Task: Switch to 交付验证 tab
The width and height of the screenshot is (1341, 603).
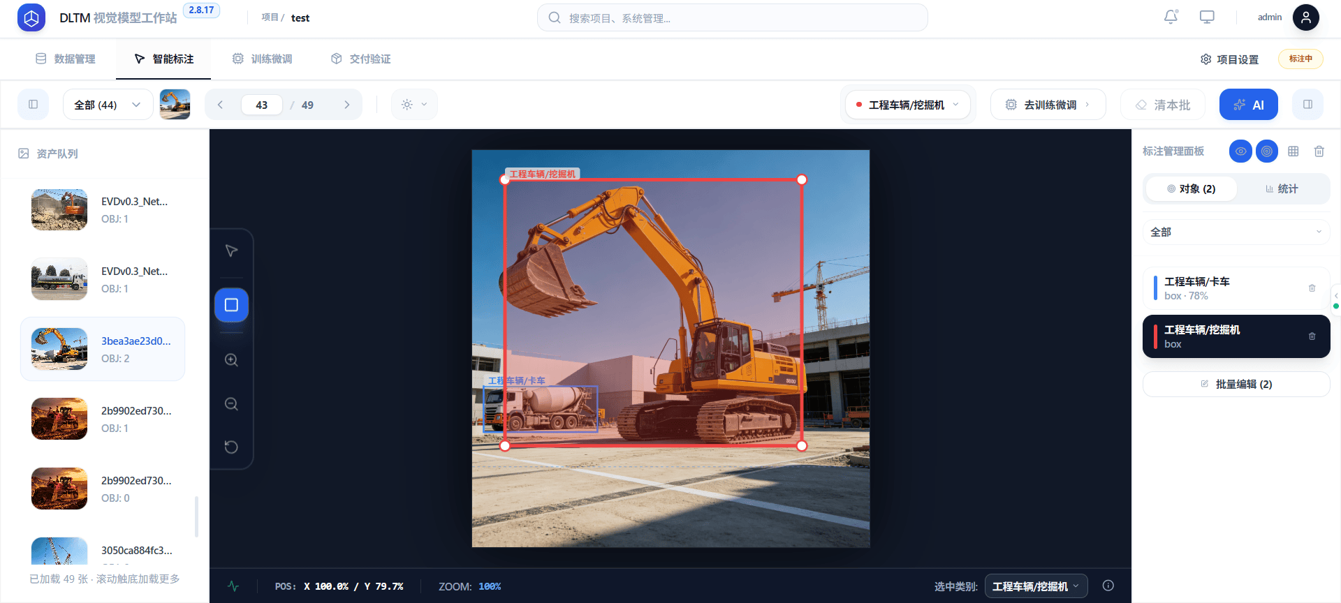Action: tap(360, 59)
